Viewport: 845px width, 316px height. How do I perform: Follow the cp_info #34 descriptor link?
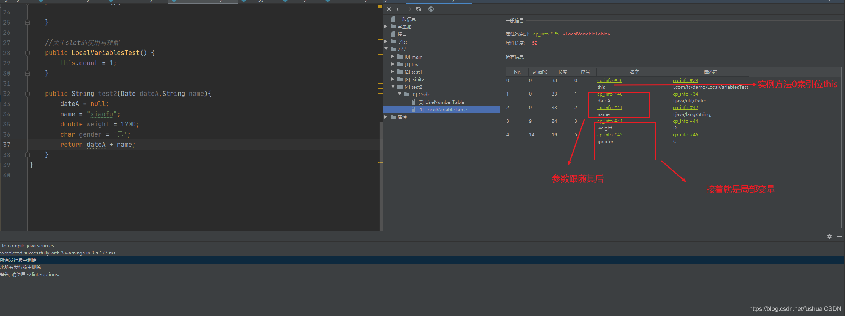[x=685, y=94]
